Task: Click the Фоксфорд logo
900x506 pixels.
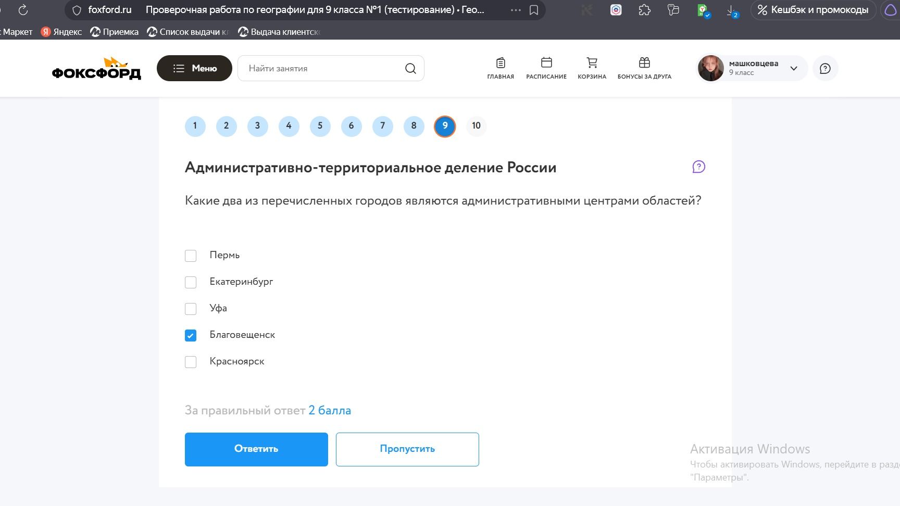Action: coord(96,68)
